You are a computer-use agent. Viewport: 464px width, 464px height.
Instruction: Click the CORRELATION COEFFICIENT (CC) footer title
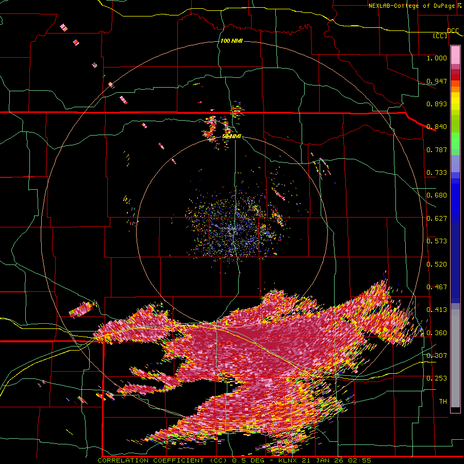(x=162, y=460)
